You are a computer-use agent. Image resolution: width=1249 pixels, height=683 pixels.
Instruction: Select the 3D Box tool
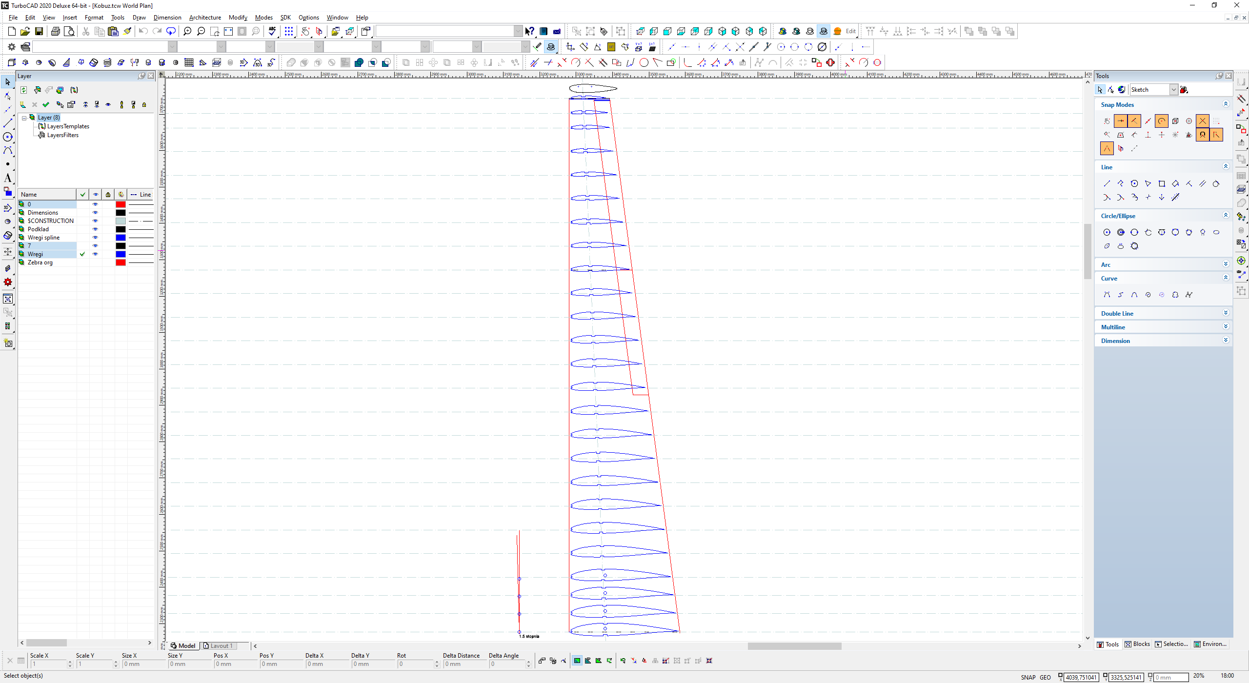(12, 62)
